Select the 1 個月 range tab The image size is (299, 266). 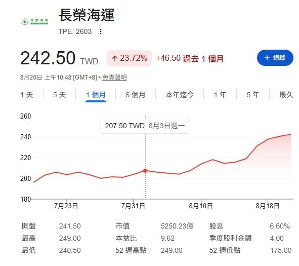(96, 95)
